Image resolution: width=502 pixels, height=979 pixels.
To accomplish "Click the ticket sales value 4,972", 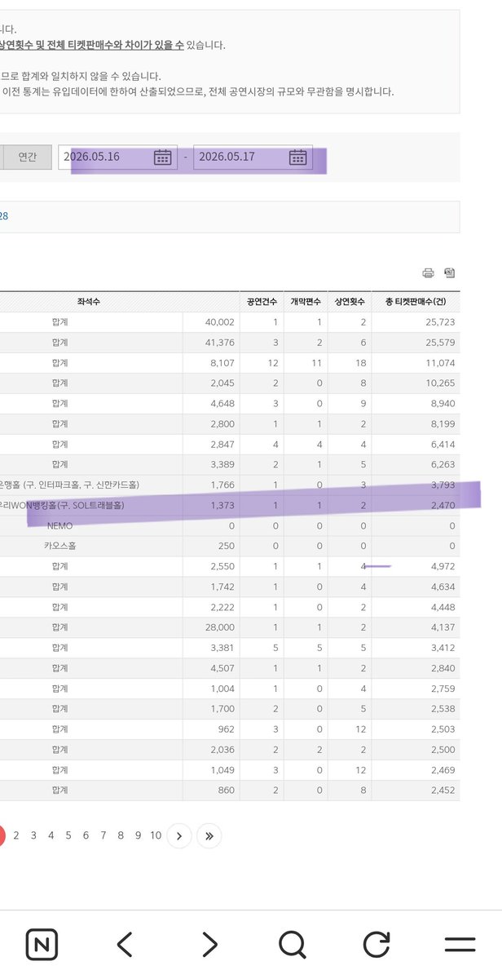I will pos(443,567).
